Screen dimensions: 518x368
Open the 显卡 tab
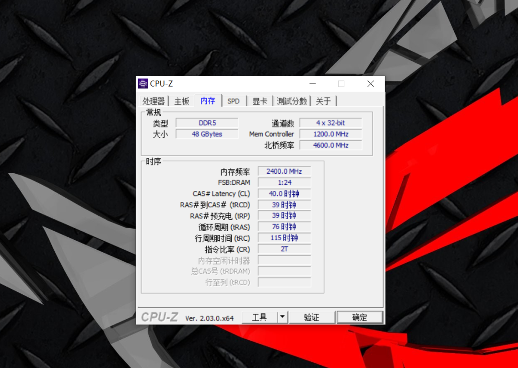pyautogui.click(x=259, y=101)
